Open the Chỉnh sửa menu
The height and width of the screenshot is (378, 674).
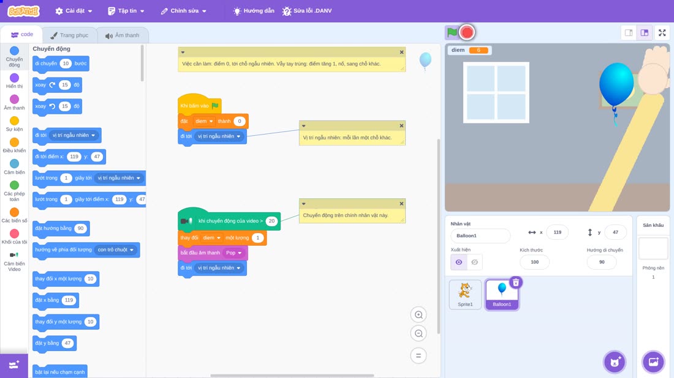tap(184, 11)
